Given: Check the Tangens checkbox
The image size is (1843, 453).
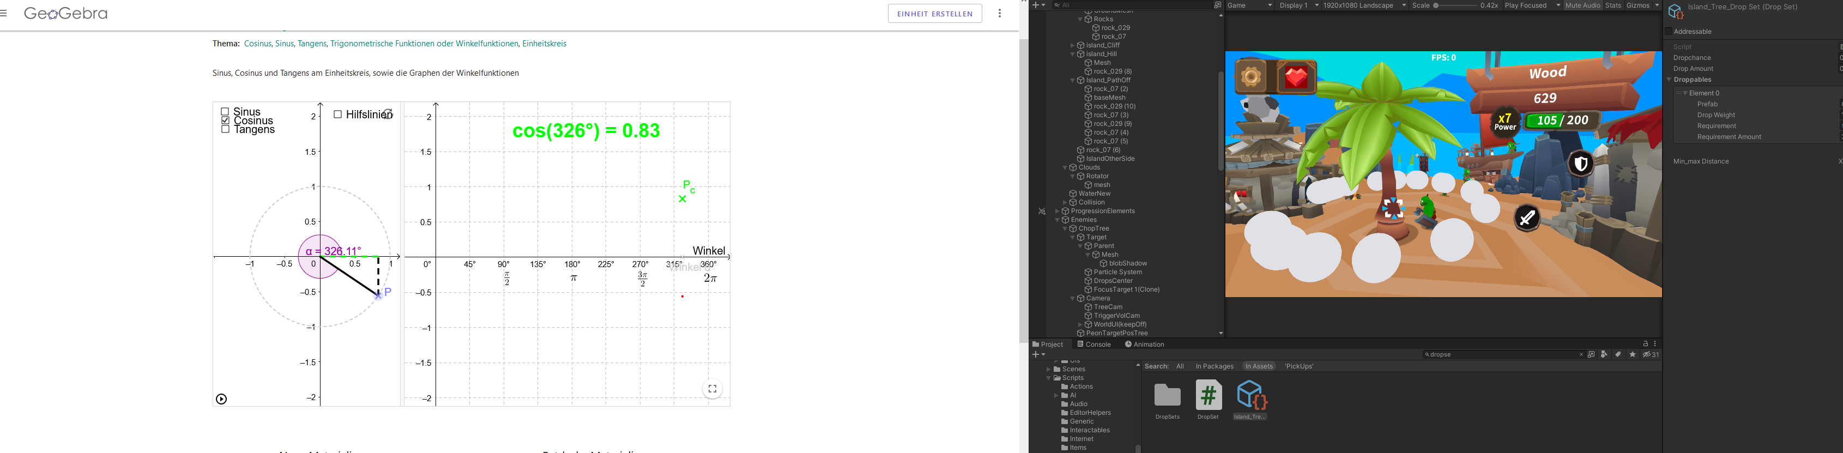Looking at the screenshot, I should pyautogui.click(x=225, y=130).
